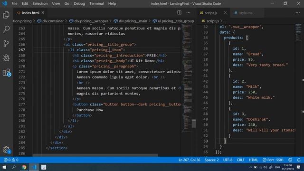Click the left editor horizontal scrollbar
Screen dimensions: 304x171
[x=95, y=155]
